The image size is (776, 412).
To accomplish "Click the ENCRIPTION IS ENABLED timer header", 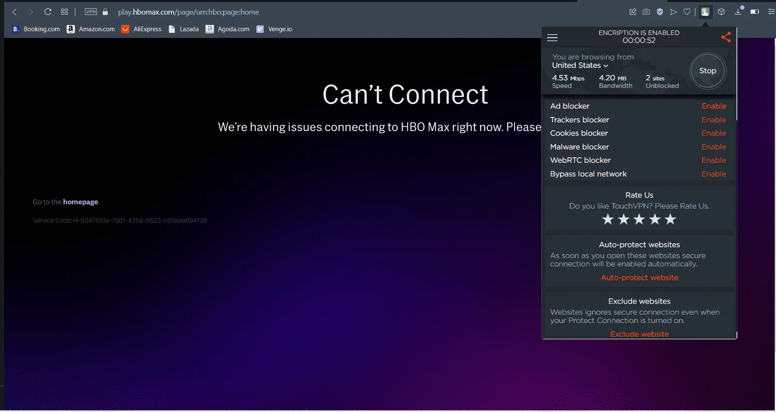I will click(x=639, y=37).
